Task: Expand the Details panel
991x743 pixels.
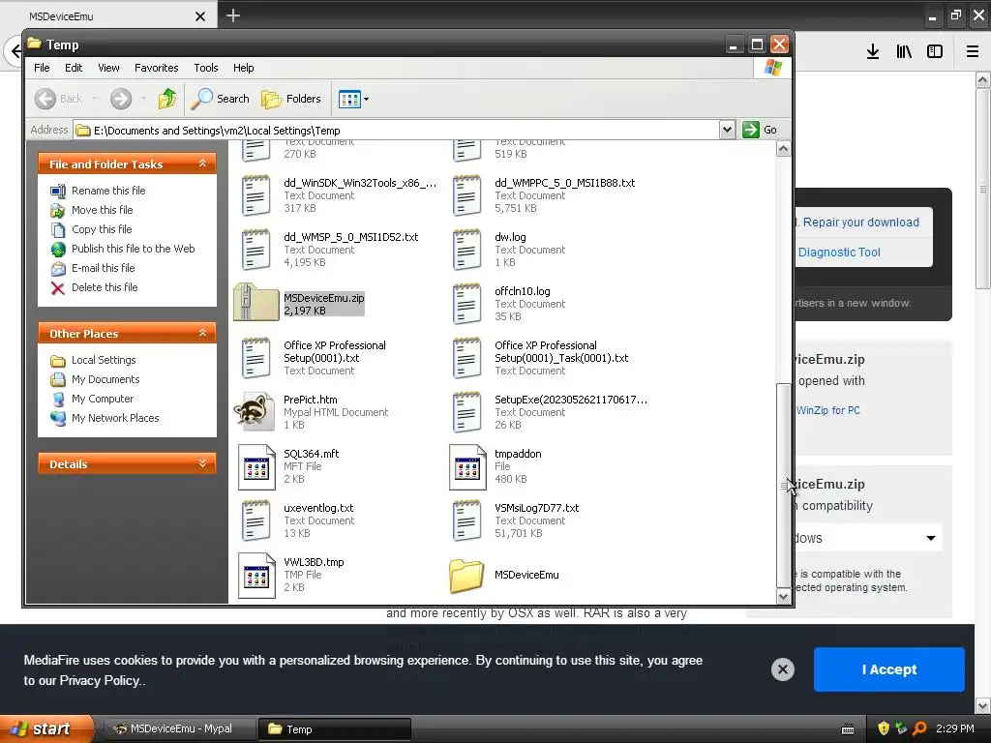Action: [202, 463]
